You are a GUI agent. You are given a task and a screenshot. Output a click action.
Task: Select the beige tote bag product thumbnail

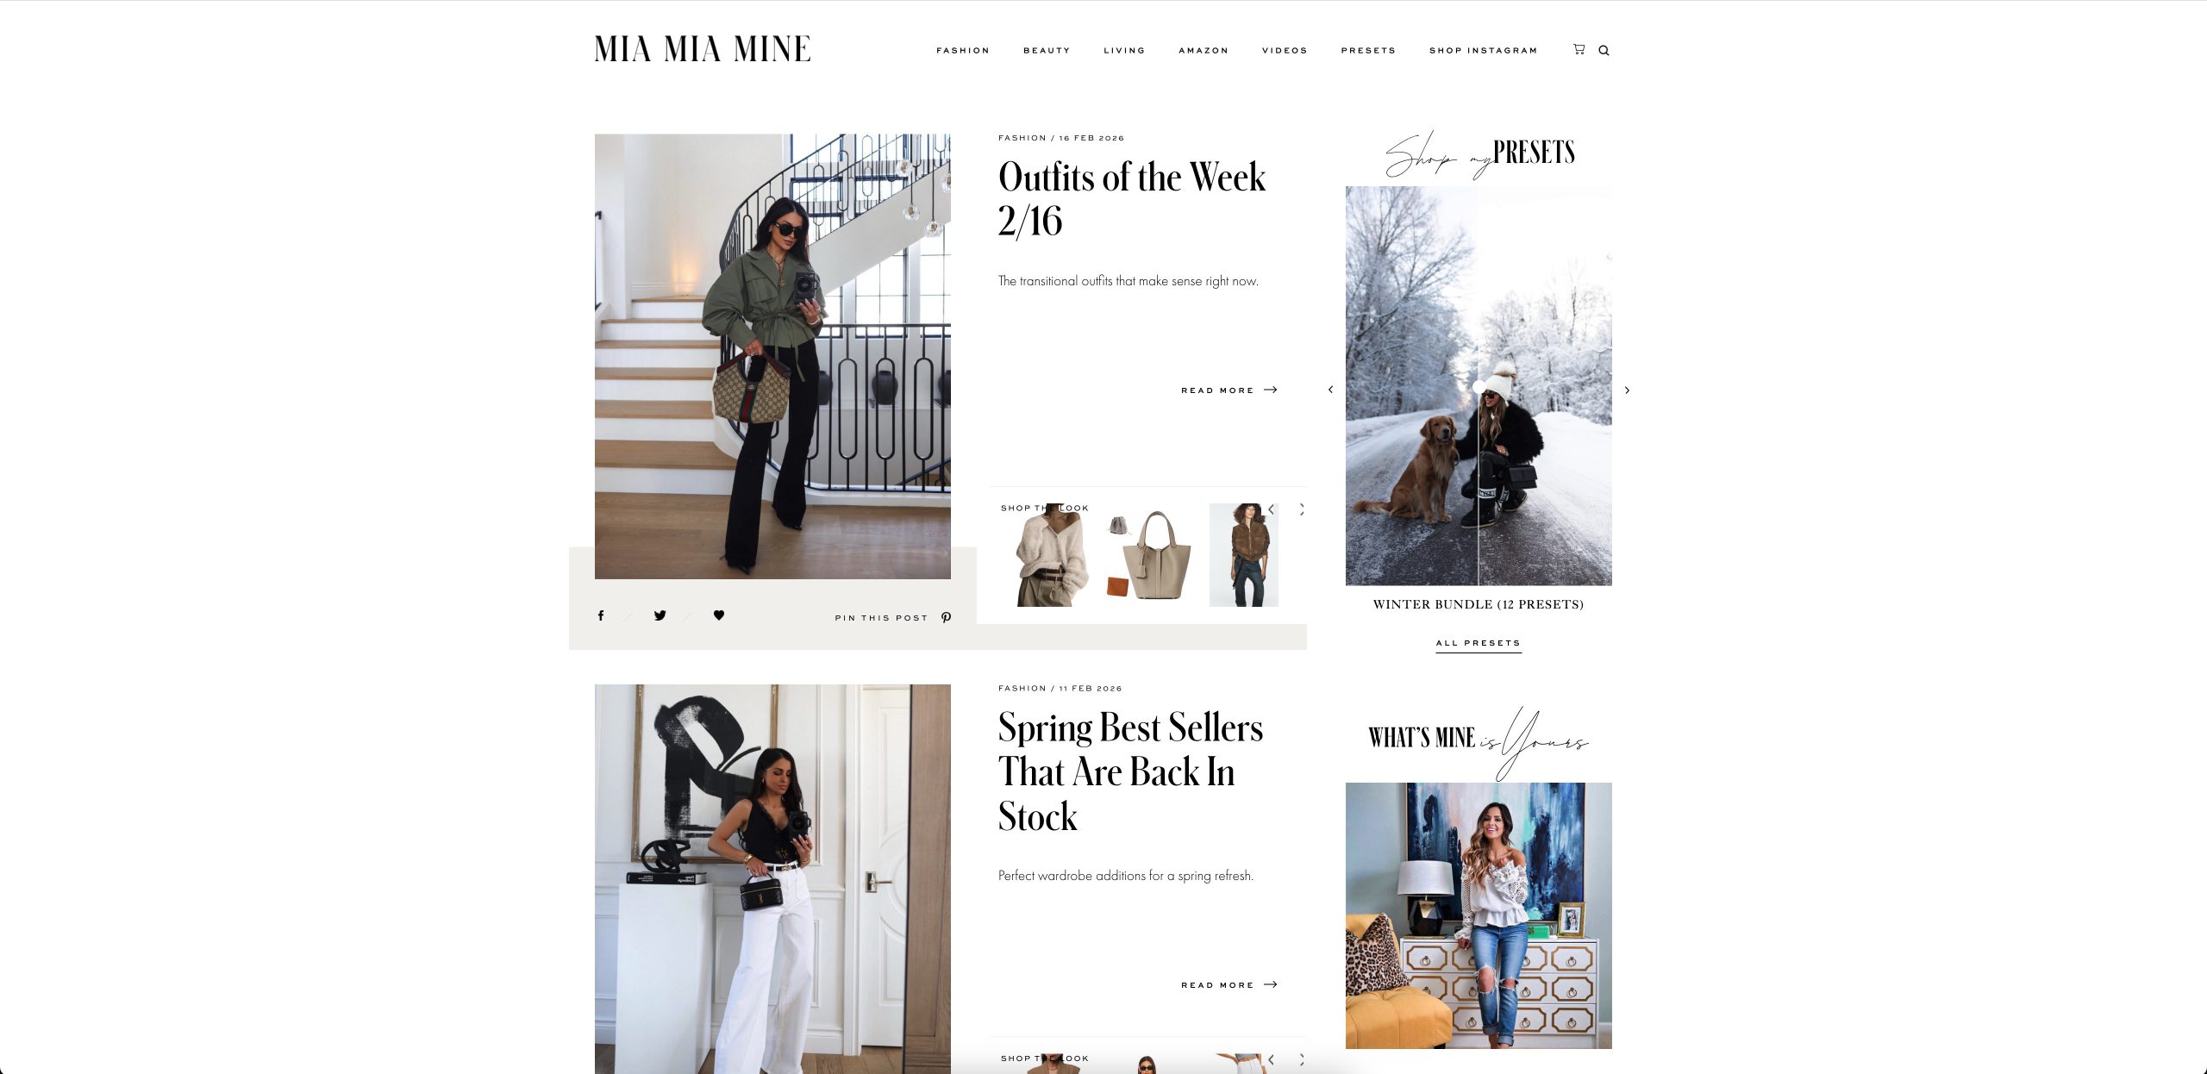pos(1149,555)
